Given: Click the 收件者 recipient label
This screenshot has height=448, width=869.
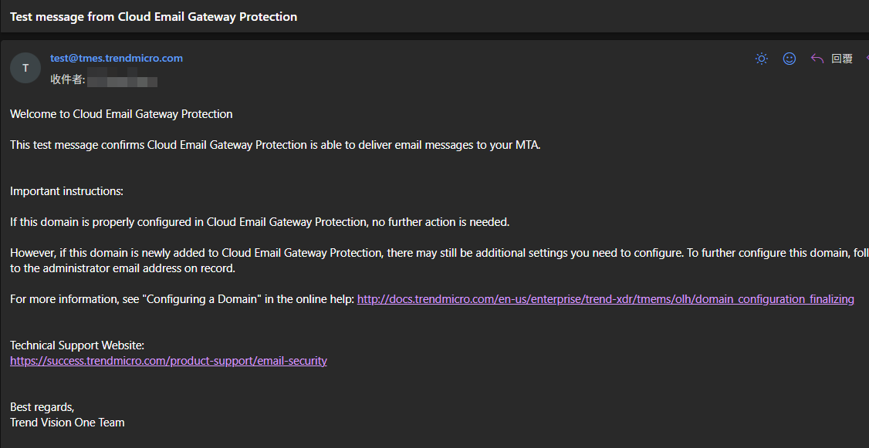Looking at the screenshot, I should point(67,80).
